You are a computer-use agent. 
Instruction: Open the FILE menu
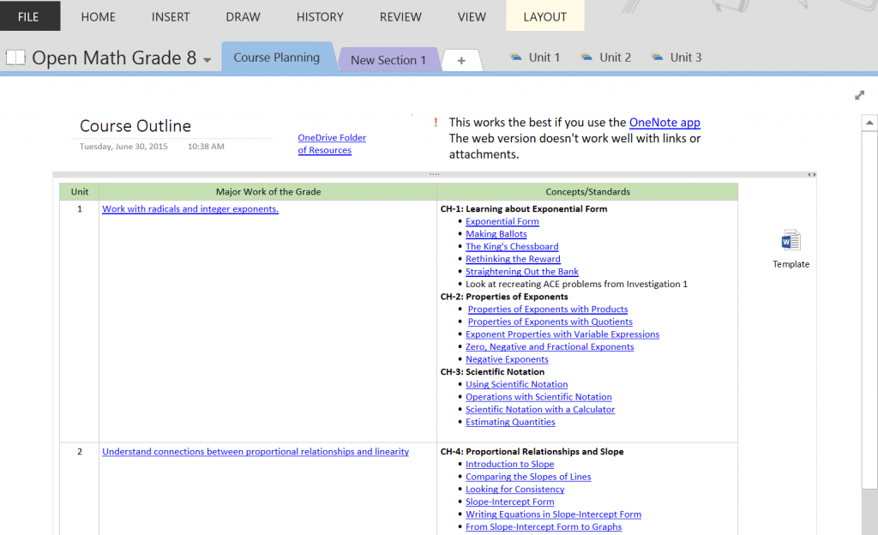click(28, 16)
